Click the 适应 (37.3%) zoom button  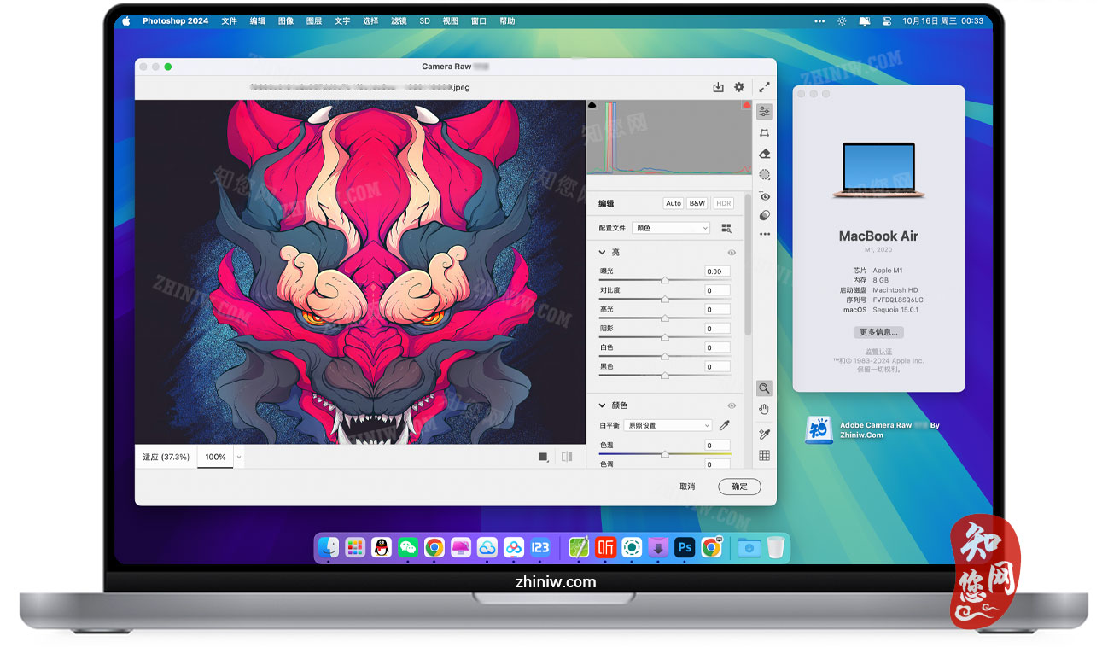point(166,457)
